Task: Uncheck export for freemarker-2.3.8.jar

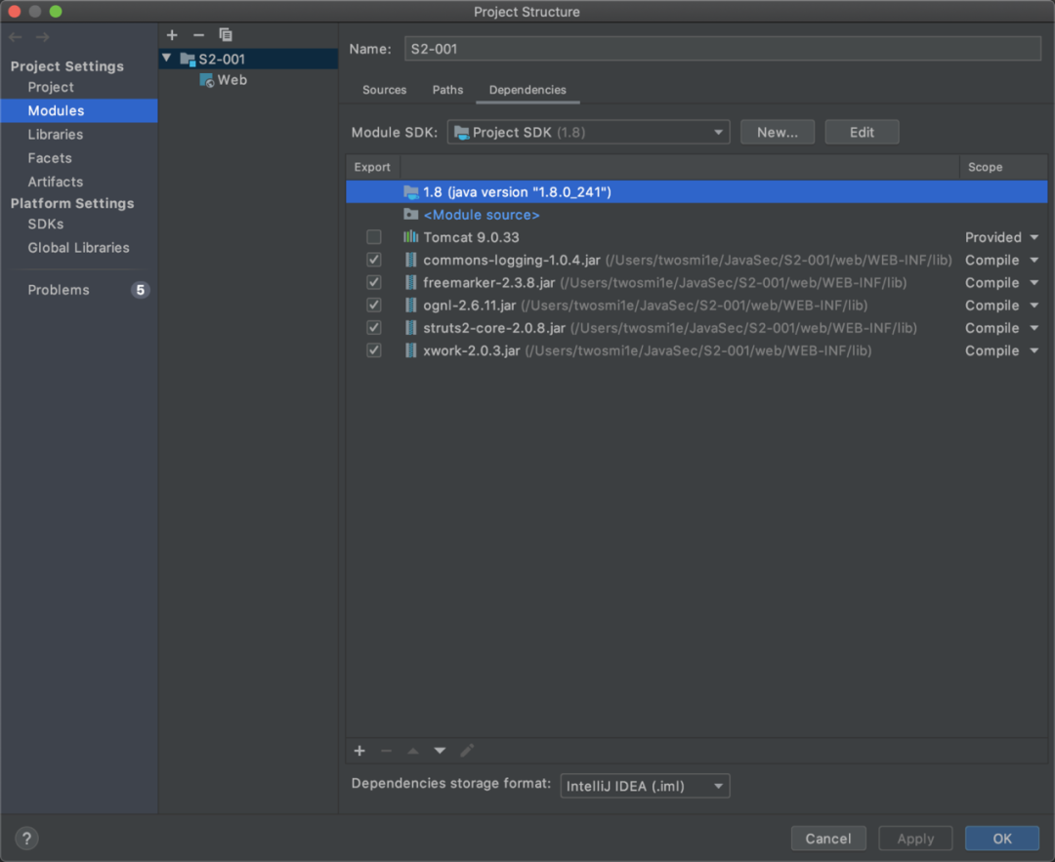Action: point(374,282)
